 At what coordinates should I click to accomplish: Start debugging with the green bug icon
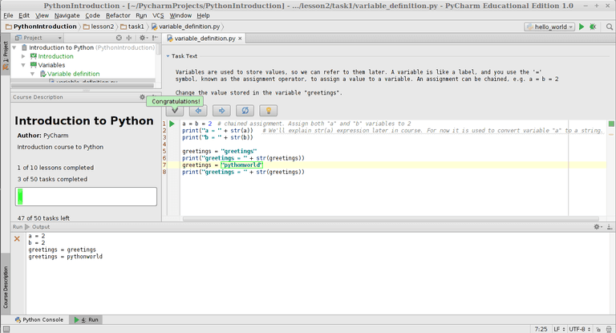(x=593, y=26)
